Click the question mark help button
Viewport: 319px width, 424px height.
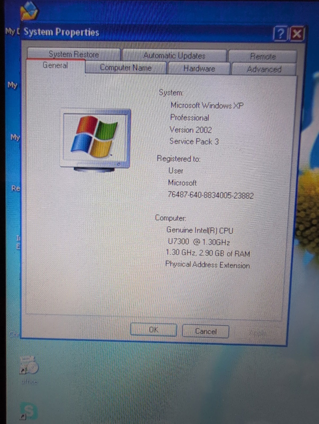(280, 34)
